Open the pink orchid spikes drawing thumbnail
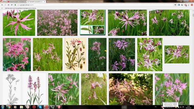Viewport: 194px width, 109px height. 34,89
